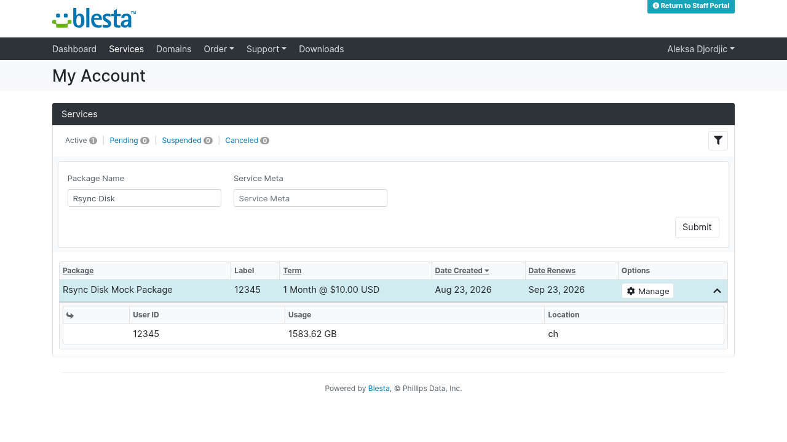Click the Services panel header

tap(393, 114)
